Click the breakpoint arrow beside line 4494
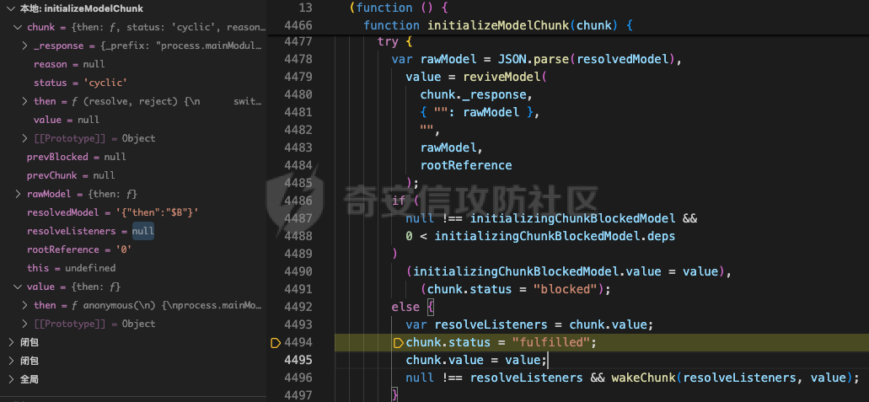Image resolution: width=869 pixels, height=402 pixels. [275, 342]
